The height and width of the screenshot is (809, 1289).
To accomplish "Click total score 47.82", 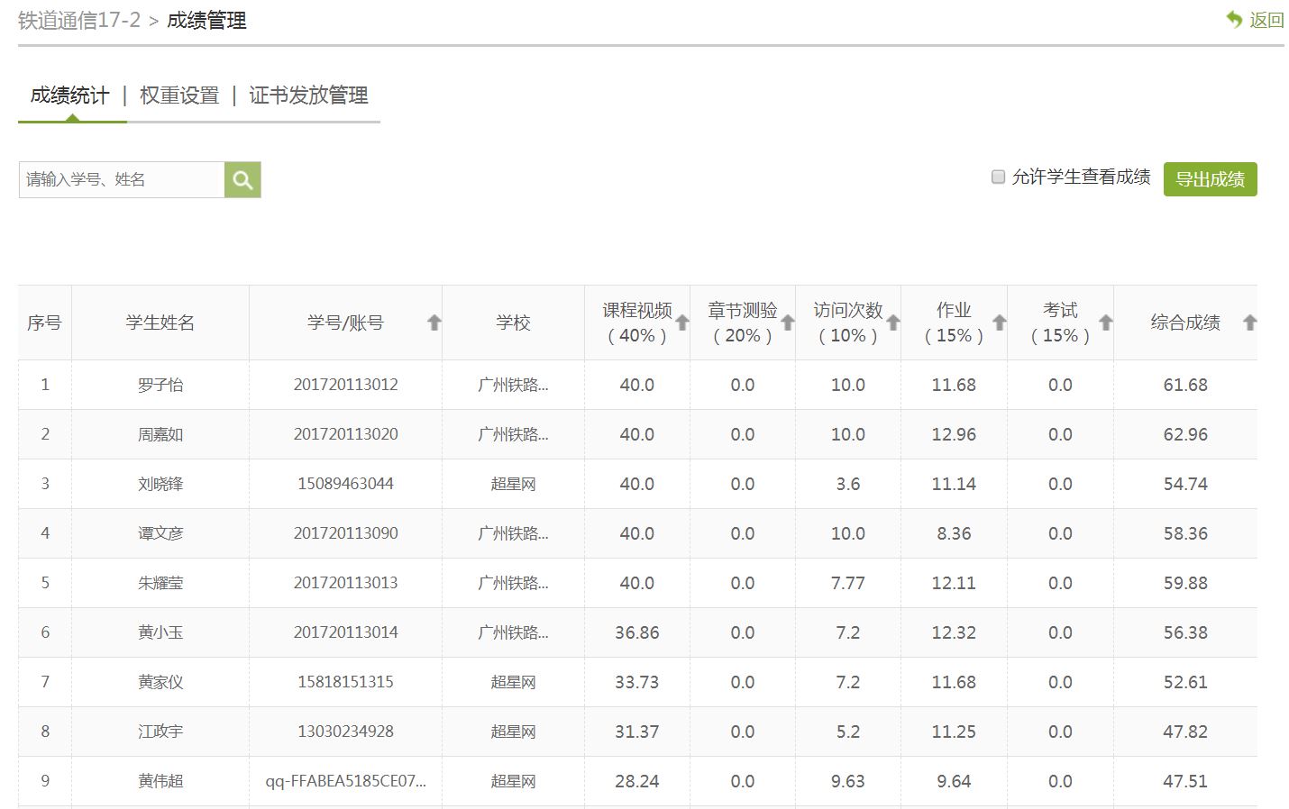I will click(1185, 732).
